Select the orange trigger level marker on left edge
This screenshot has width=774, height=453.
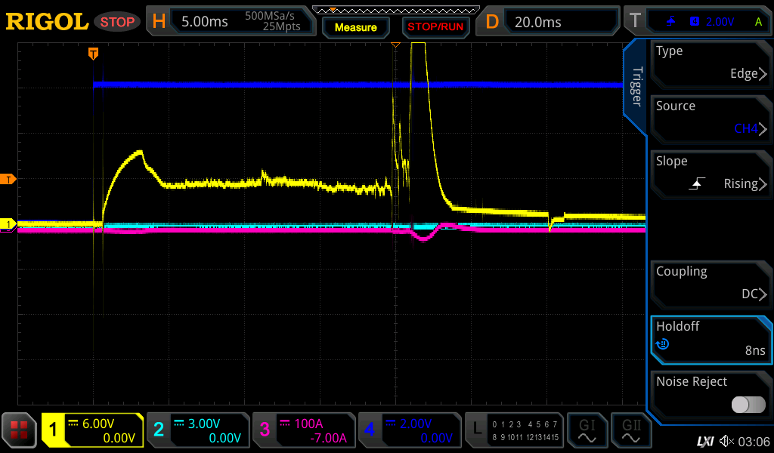(9, 179)
